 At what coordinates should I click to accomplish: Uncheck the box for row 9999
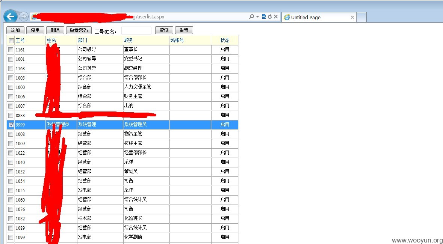click(11, 125)
